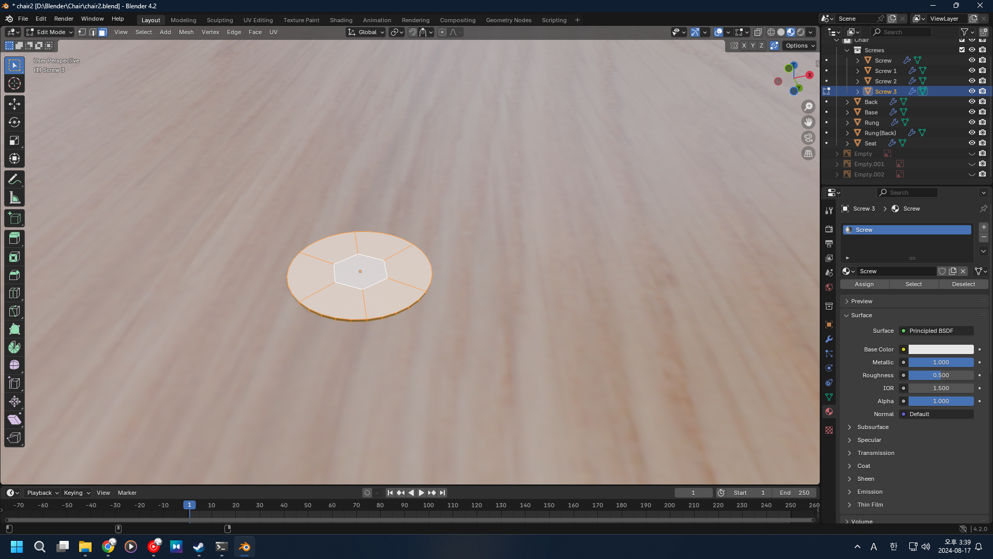Viewport: 993px width, 559px height.
Task: Hide Screw 1 in viewport
Action: click(972, 70)
